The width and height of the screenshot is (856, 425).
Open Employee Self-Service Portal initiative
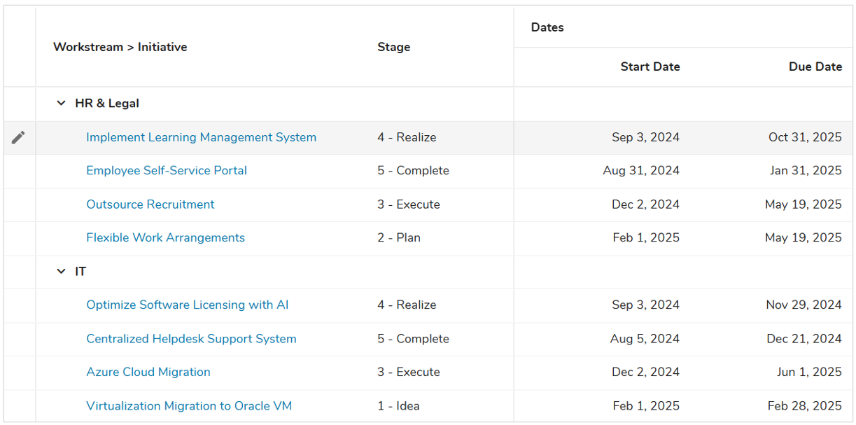click(166, 171)
